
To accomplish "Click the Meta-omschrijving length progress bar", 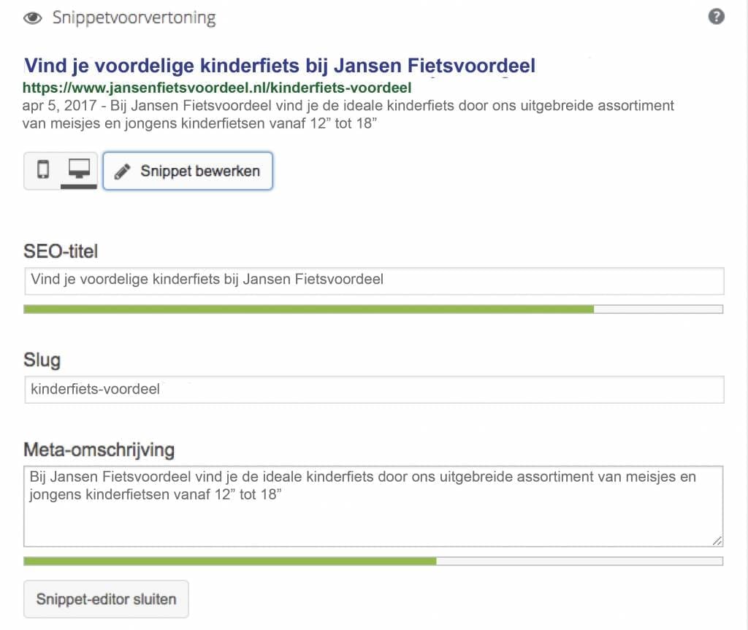I will pyautogui.click(x=373, y=561).
